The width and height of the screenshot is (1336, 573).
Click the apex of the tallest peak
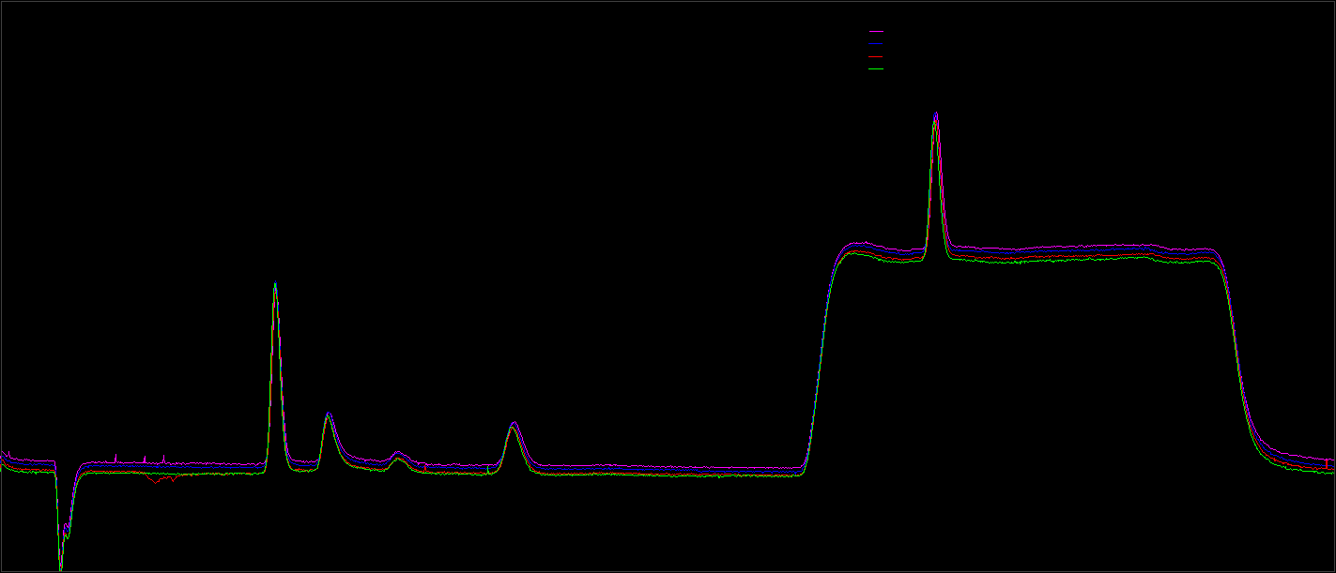click(x=935, y=115)
